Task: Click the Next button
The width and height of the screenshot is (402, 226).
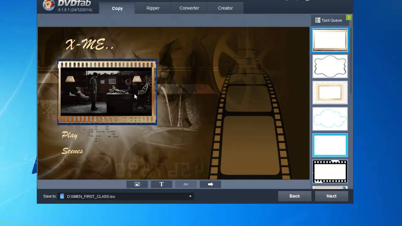Action: (x=331, y=196)
